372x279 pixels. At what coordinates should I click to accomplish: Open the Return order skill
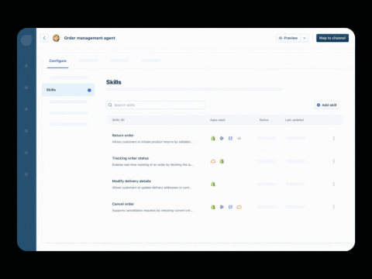click(x=123, y=136)
